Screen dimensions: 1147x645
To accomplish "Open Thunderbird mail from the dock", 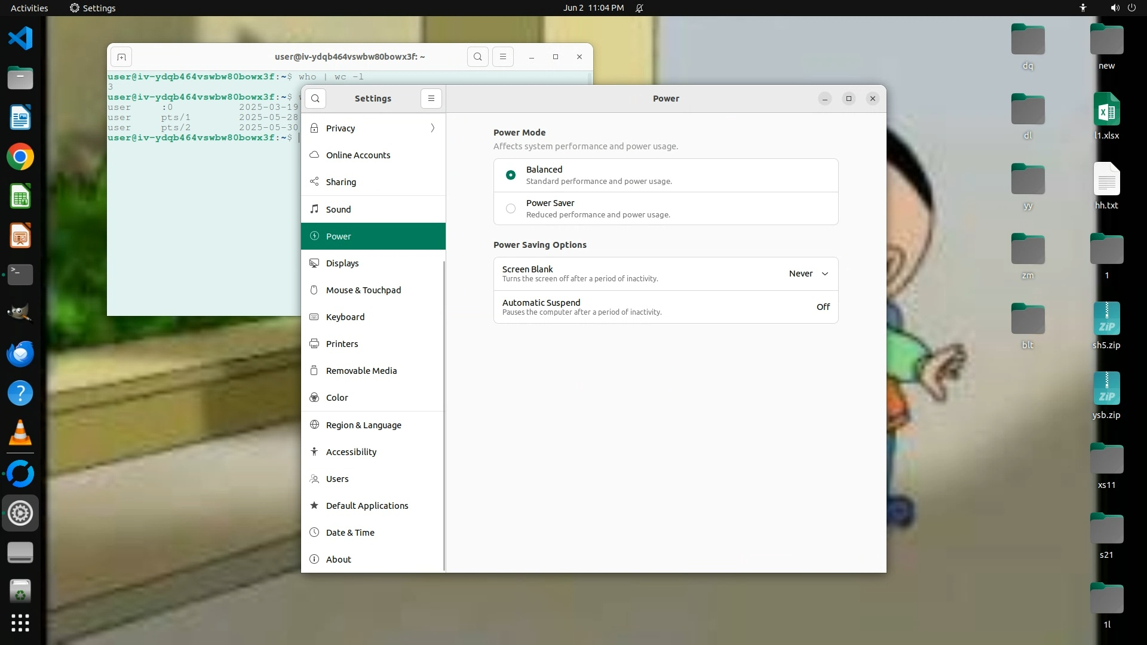I will point(20,354).
